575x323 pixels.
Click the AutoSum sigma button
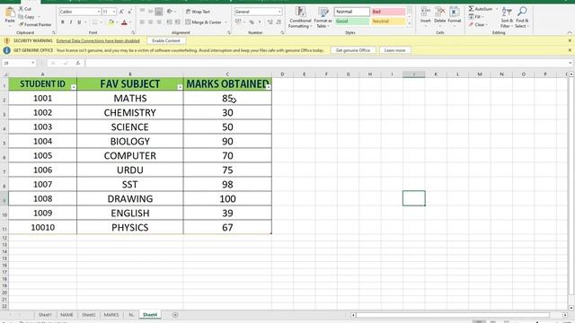tap(481, 9)
